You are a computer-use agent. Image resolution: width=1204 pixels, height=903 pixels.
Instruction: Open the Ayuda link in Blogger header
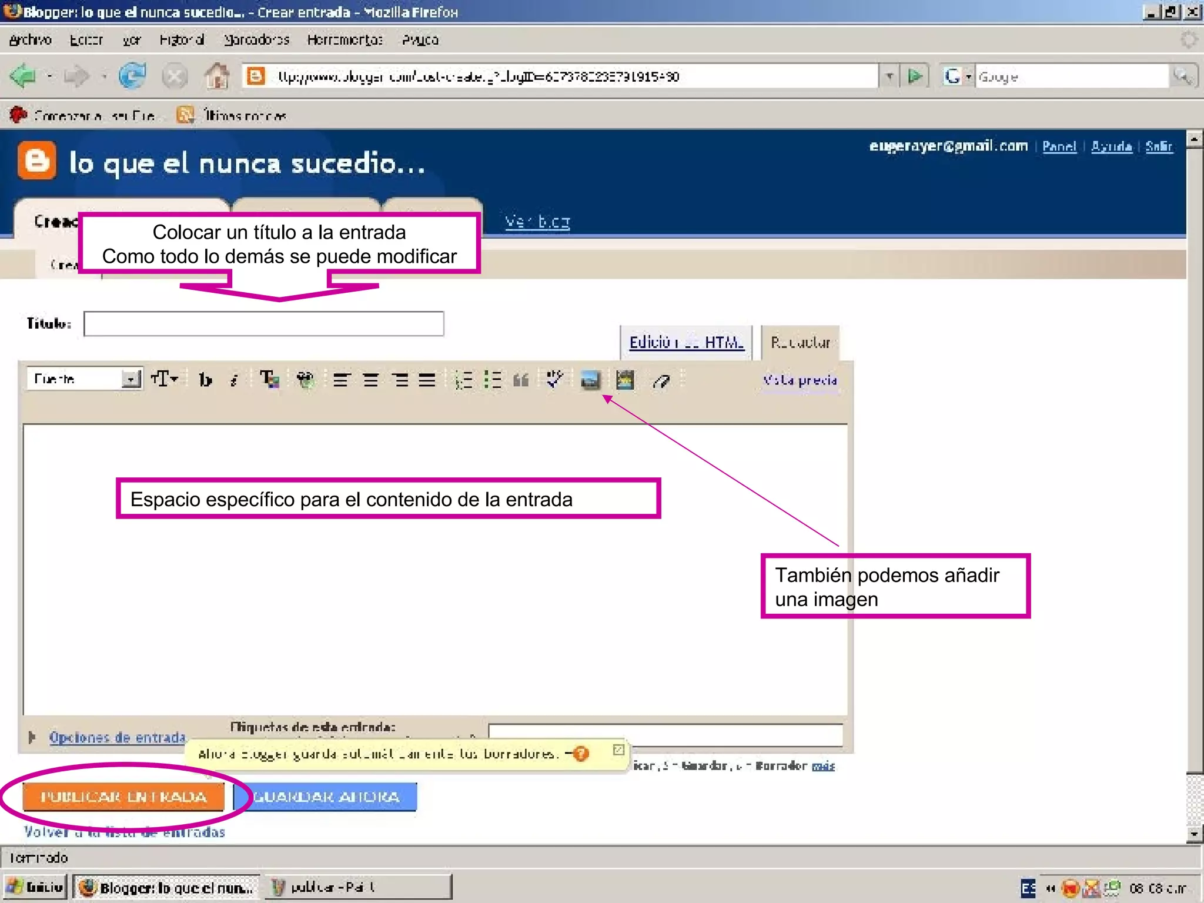coord(1111,146)
